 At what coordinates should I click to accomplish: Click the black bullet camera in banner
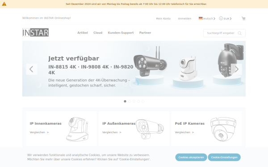[x=150, y=61]
